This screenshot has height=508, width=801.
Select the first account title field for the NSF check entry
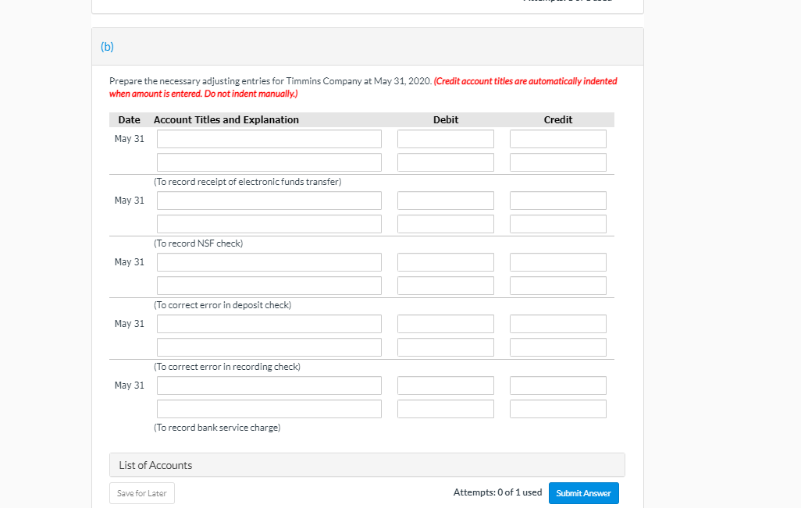coord(269,201)
